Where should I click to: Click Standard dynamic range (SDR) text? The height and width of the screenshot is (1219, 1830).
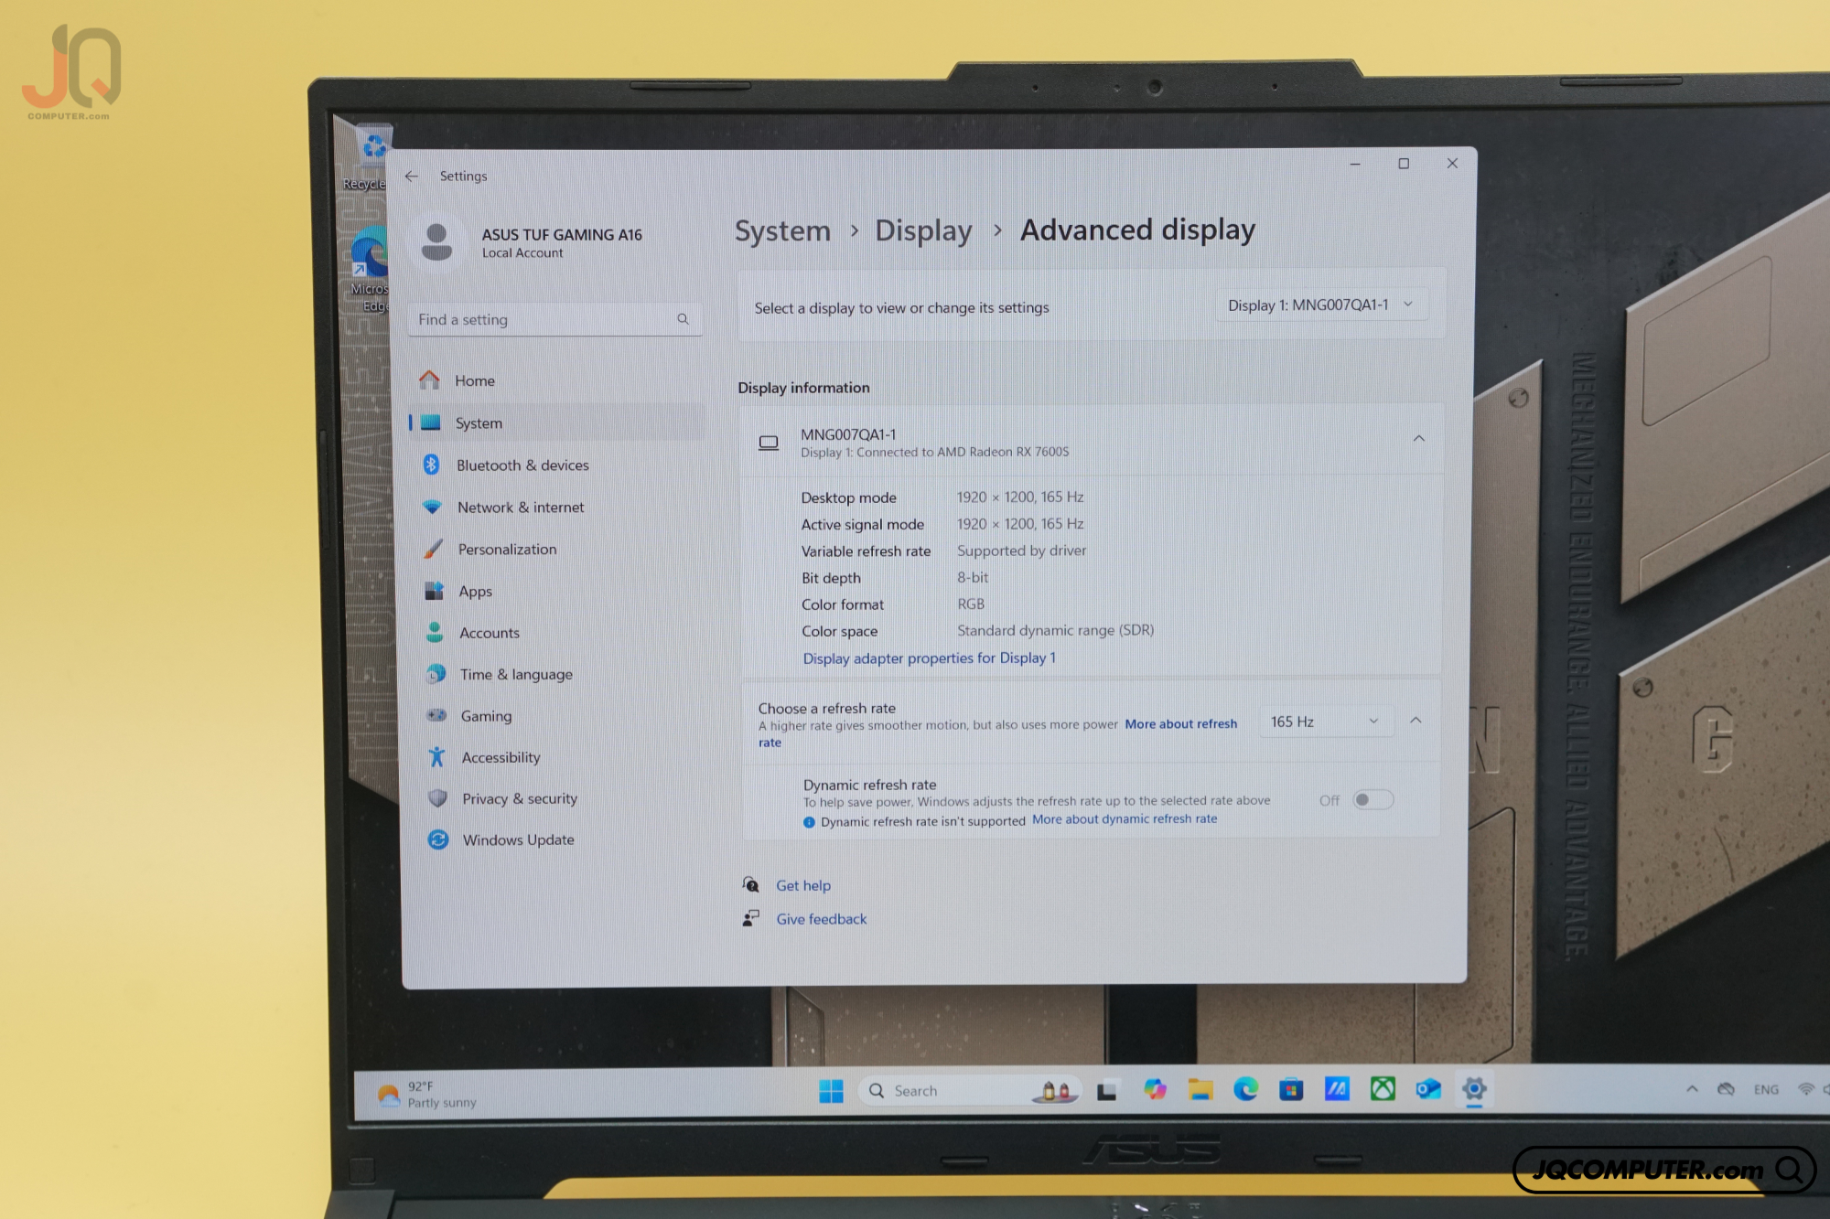coord(1055,631)
